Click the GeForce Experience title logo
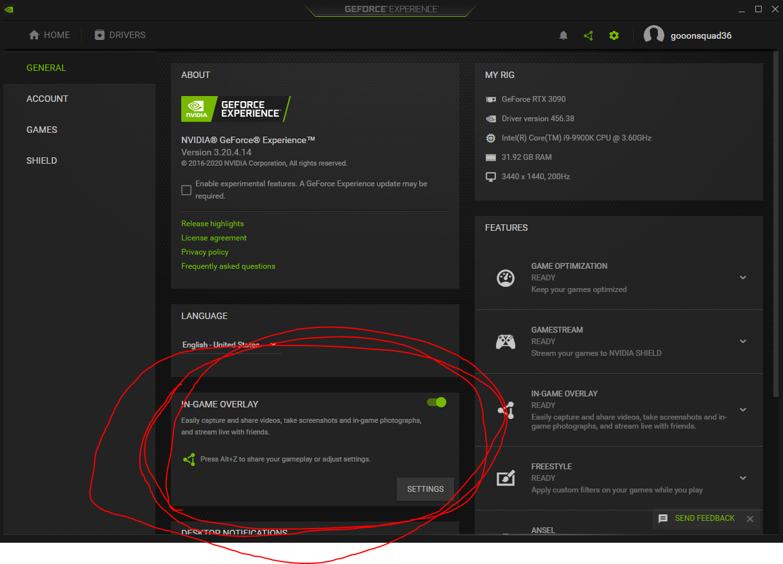This screenshot has height=564, width=783. [391, 9]
